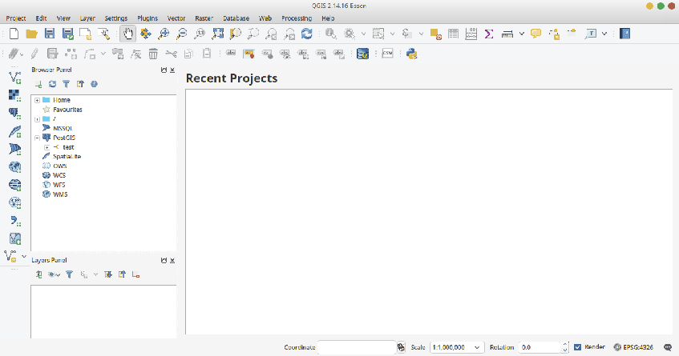This screenshot has width=679, height=356.
Task: Open the Scale 1:1,000,000 dropdown
Action: click(x=477, y=347)
